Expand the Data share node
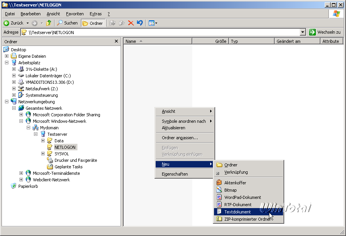346x236 pixels. (x=43, y=141)
